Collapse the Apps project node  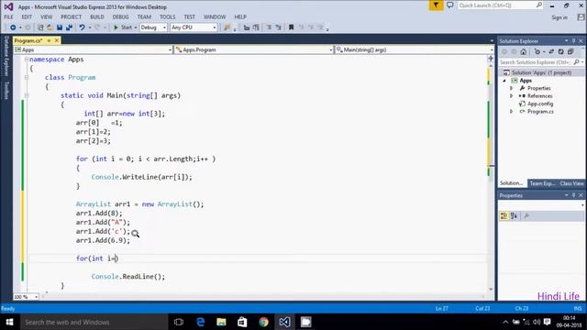pyautogui.click(x=504, y=81)
